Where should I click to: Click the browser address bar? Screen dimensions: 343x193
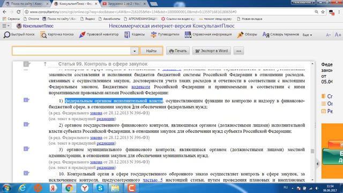tap(170, 12)
